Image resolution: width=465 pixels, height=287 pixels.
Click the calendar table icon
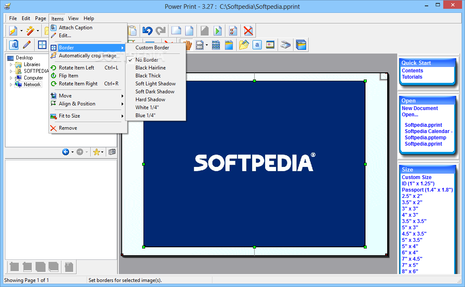[x=270, y=45]
